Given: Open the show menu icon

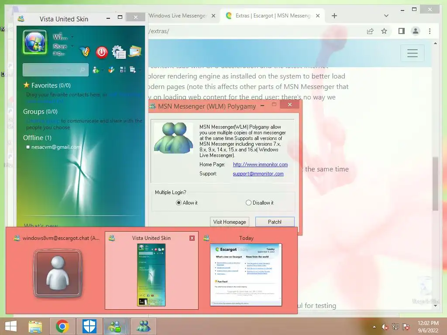Looking at the screenshot, I should click(x=133, y=70).
